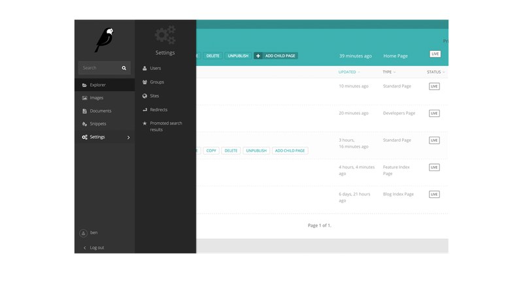
Task: Click the '20 minutes ago' cell
Action: coord(354,113)
